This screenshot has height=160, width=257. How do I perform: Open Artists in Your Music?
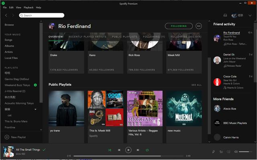tap(9, 52)
